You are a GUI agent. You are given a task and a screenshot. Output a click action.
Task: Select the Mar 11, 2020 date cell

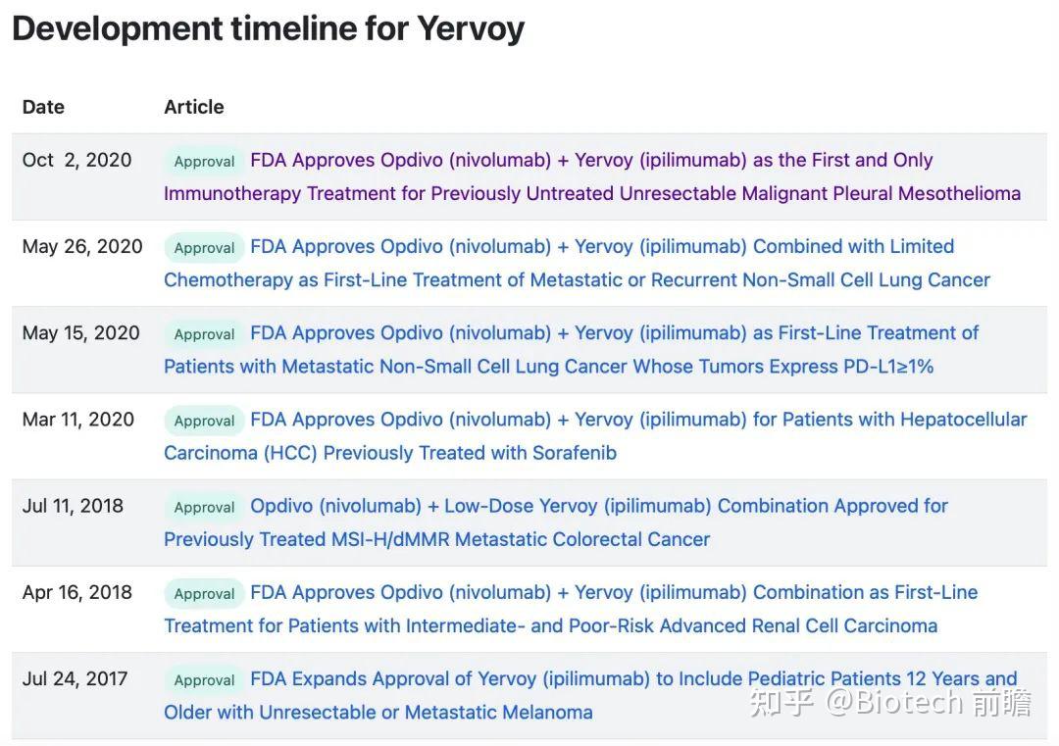(78, 420)
